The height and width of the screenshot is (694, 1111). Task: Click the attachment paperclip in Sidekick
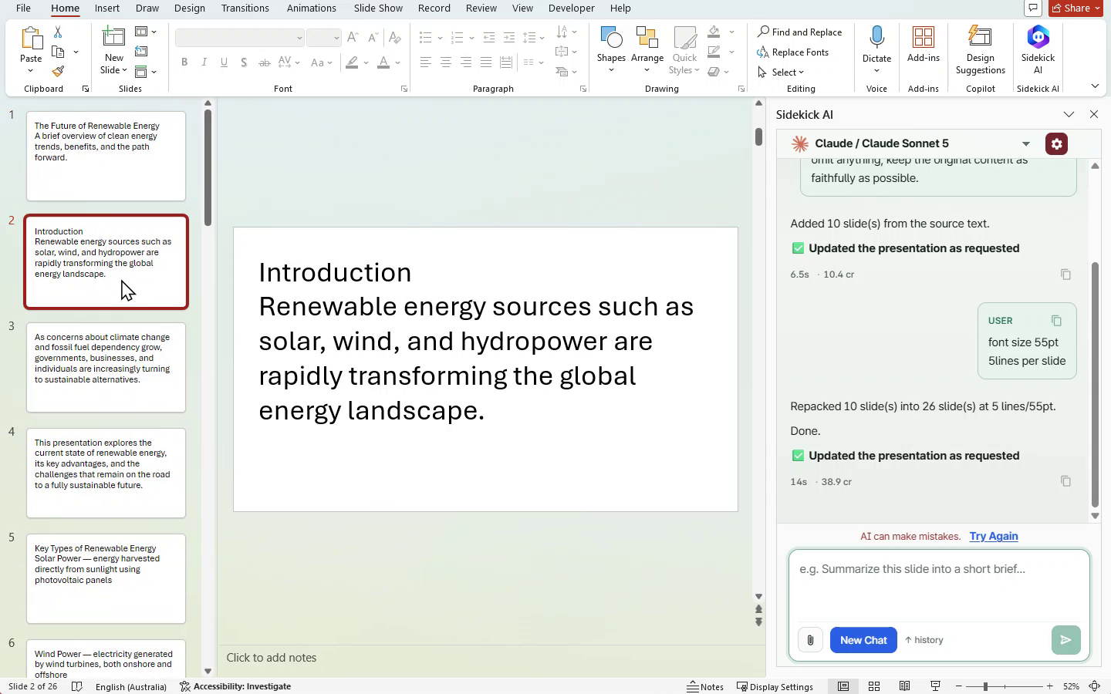(810, 640)
